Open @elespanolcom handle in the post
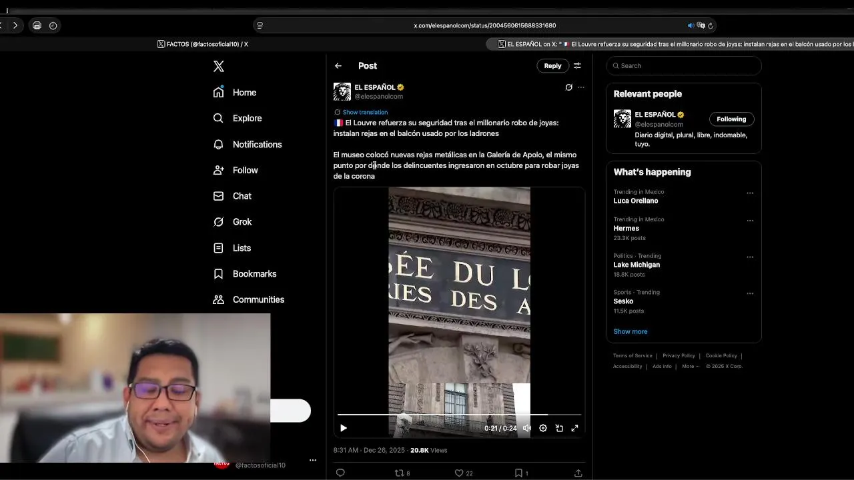The image size is (854, 480). (378, 97)
